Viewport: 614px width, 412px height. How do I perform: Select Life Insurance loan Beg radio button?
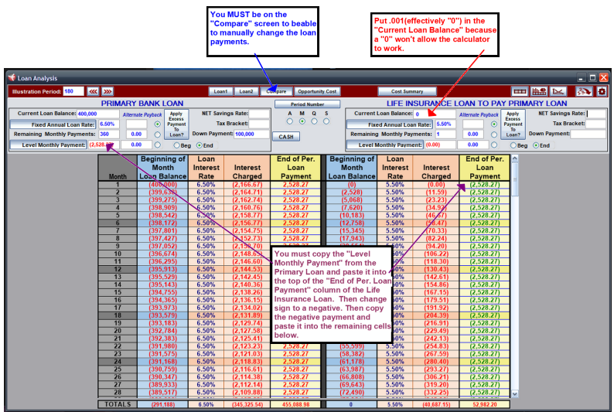click(x=513, y=145)
